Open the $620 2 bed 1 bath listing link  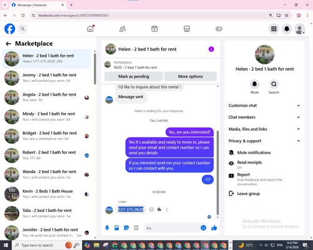135,67
